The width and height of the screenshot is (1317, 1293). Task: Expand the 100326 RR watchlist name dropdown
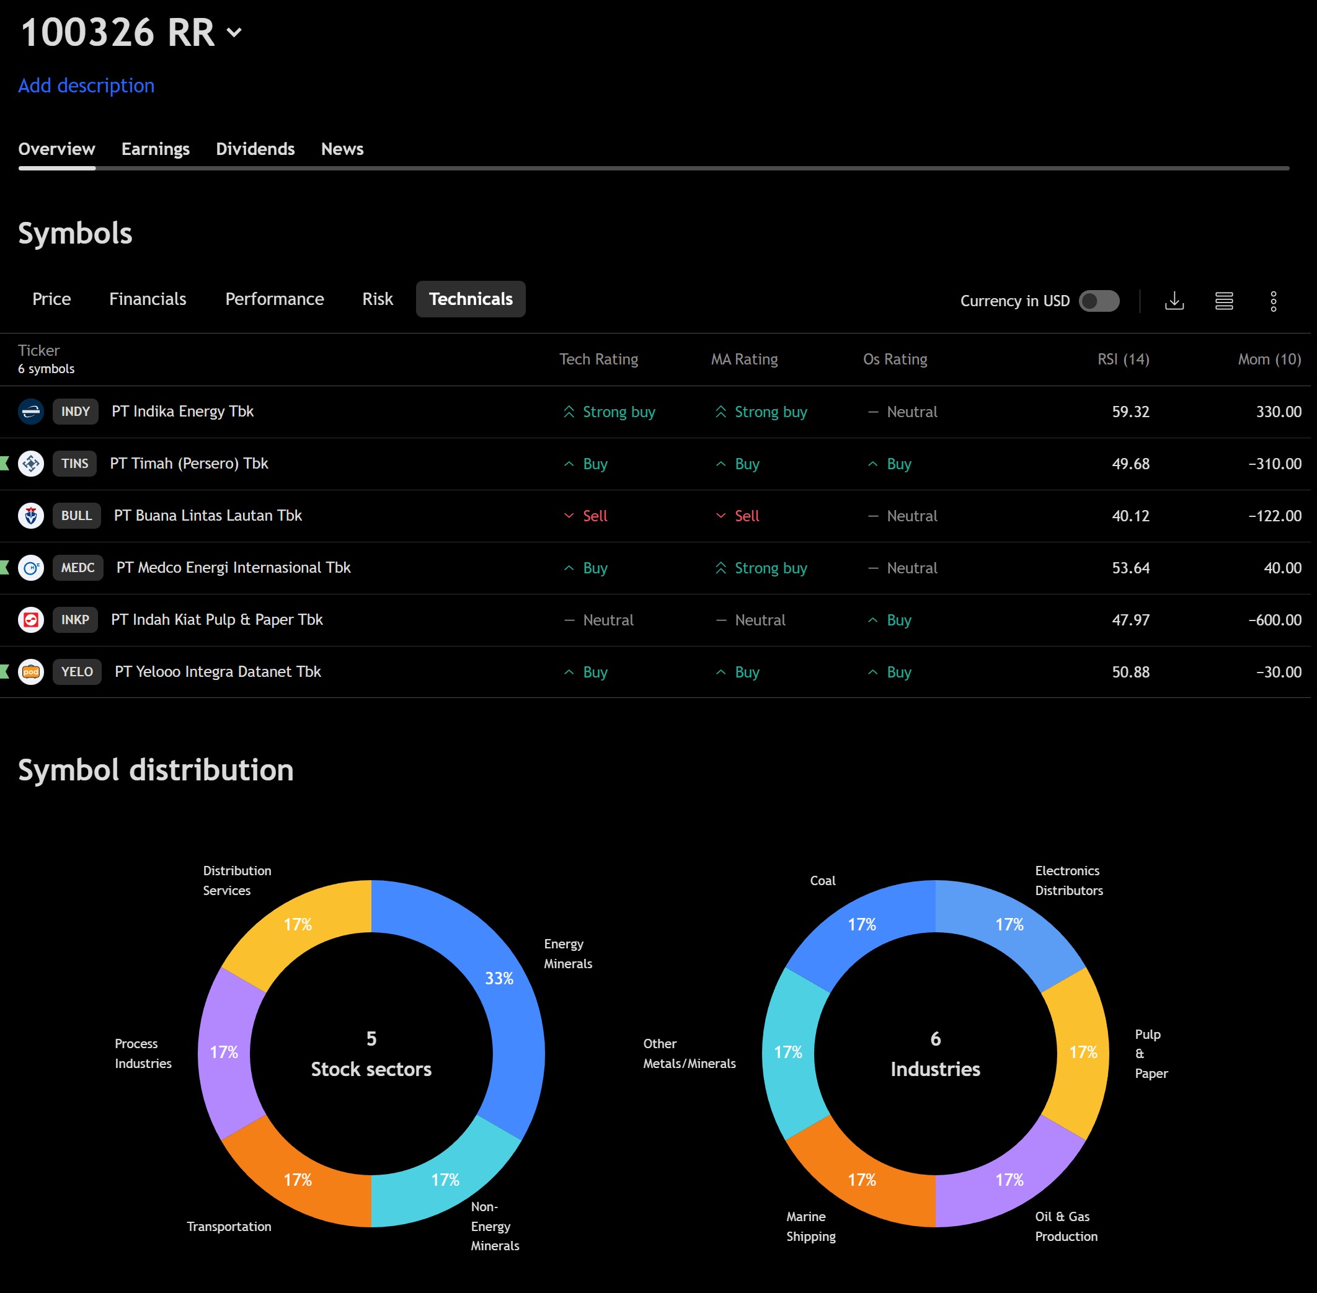[x=234, y=33]
